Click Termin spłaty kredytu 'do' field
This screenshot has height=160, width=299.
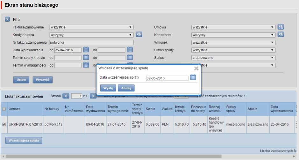[x=111, y=58]
